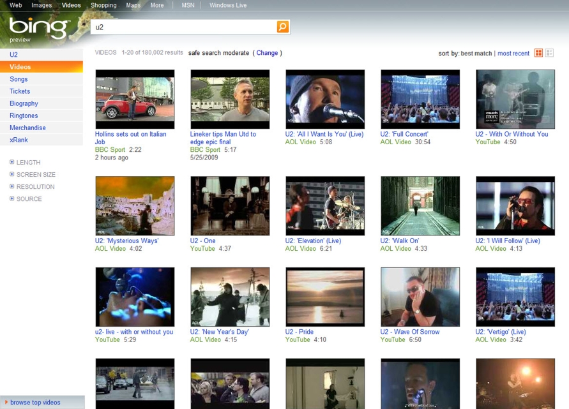Click the '2 hours ago' timestamp text
The width and height of the screenshot is (569, 409).
point(111,158)
